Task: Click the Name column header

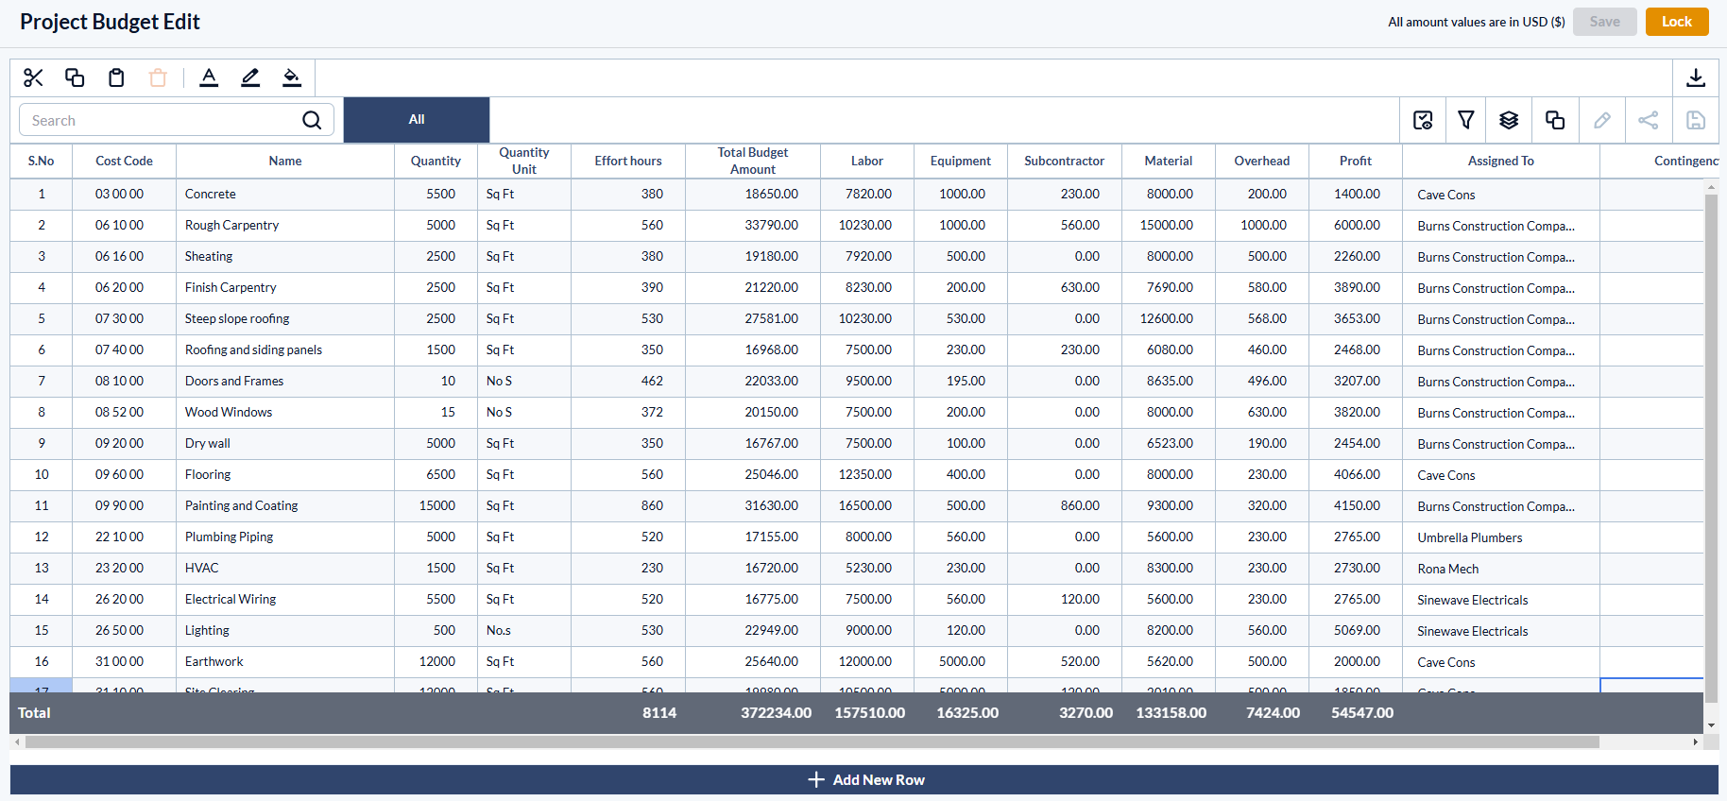Action: (285, 161)
